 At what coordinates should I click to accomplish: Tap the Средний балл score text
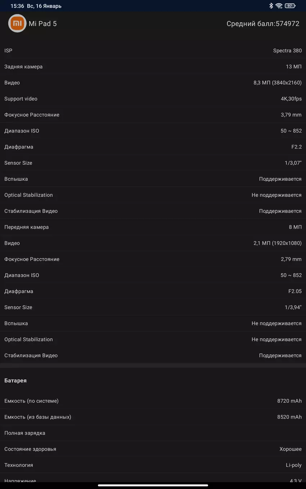(263, 24)
